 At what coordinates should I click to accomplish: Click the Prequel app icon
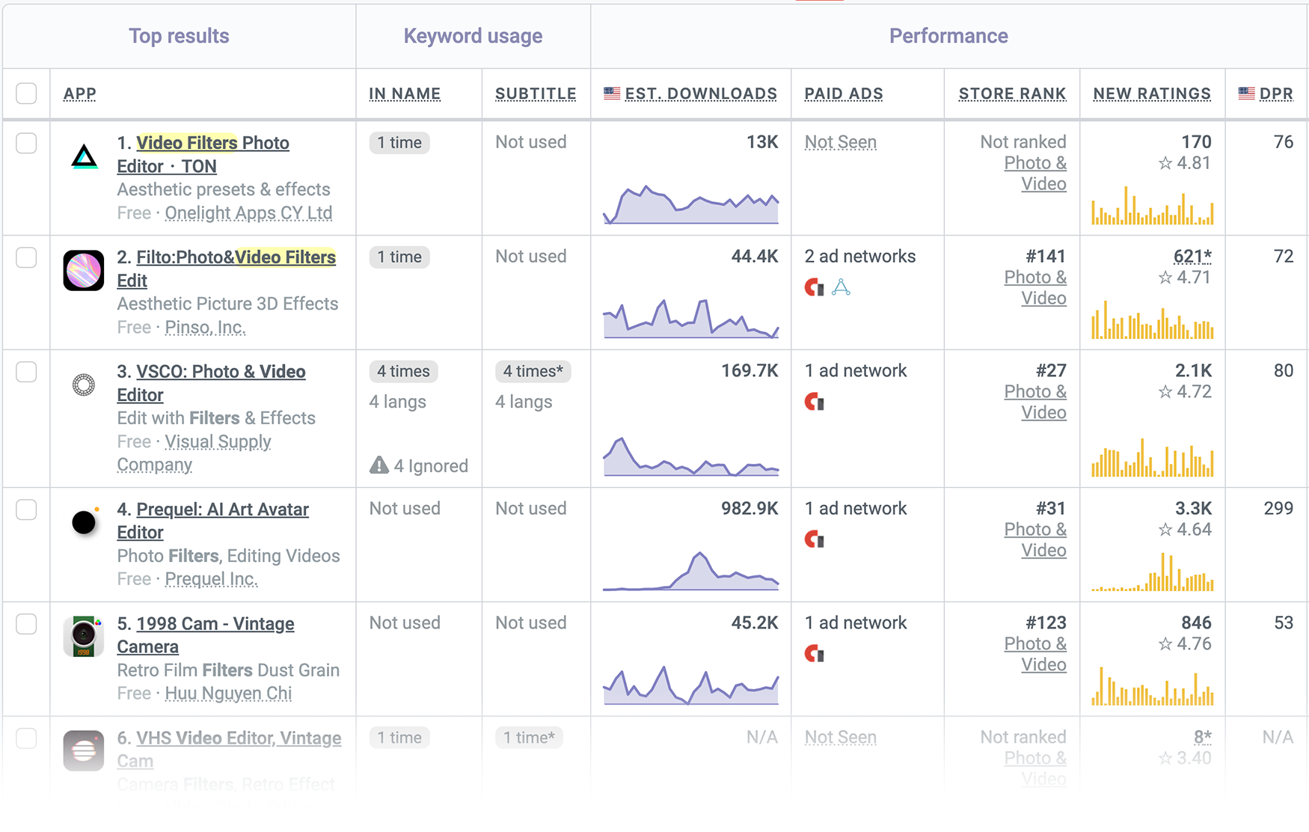click(85, 521)
